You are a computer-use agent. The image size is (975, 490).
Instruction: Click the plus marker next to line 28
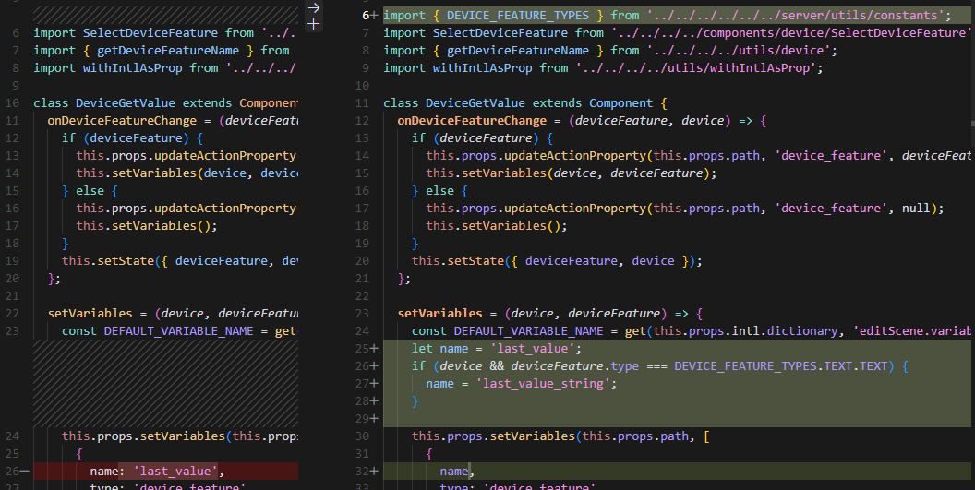coord(373,401)
